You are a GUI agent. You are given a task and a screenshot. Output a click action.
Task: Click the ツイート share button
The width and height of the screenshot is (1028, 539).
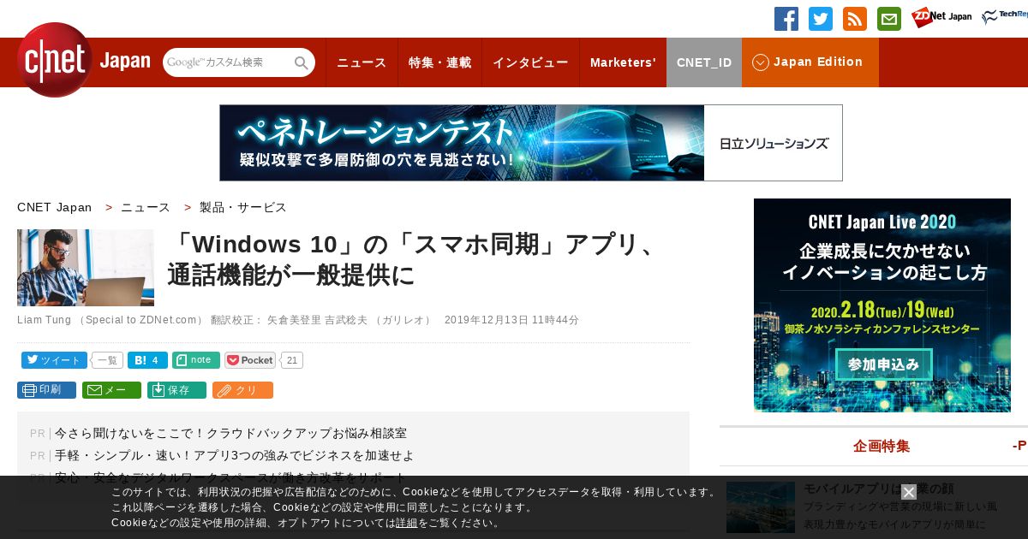[x=55, y=360]
